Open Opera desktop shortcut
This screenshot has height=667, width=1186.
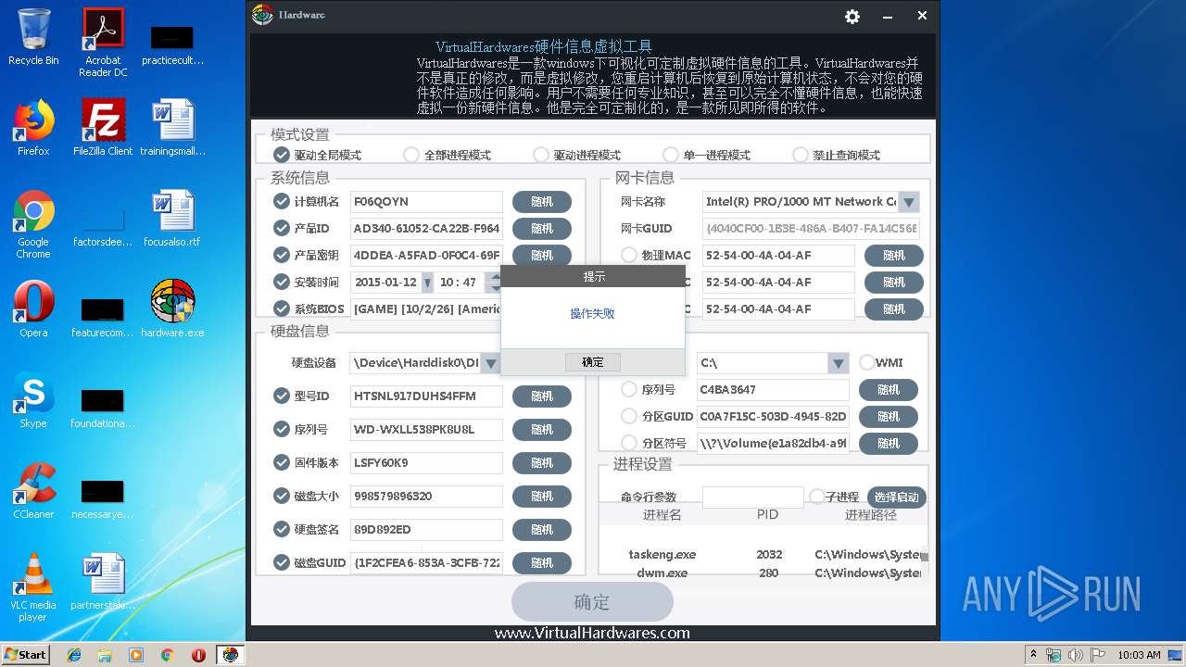tap(33, 309)
